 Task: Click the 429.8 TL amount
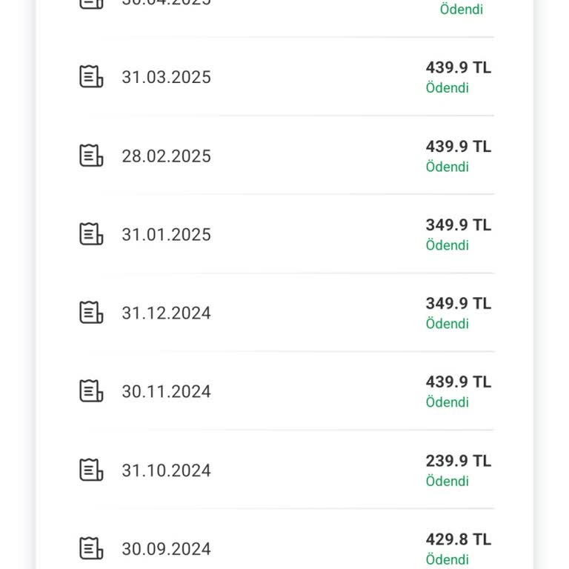pos(458,539)
